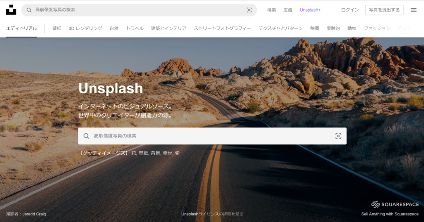
Task: Switch to the 壁紙 category tab
Action: pyautogui.click(x=57, y=28)
